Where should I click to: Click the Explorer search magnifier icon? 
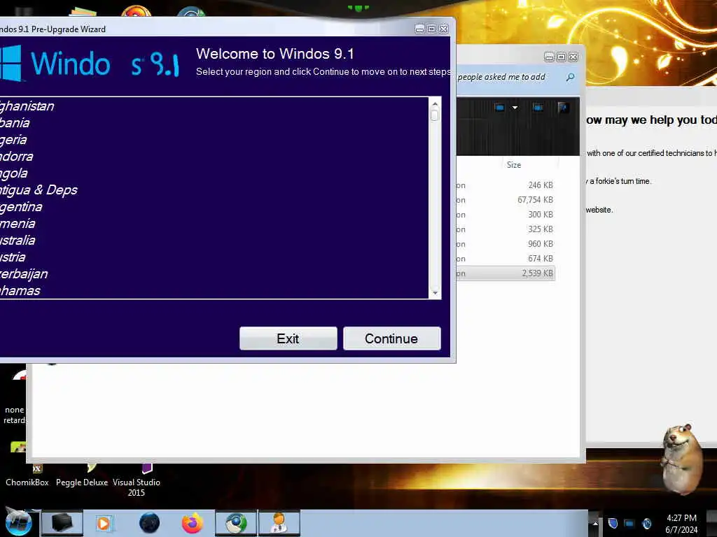click(x=570, y=77)
